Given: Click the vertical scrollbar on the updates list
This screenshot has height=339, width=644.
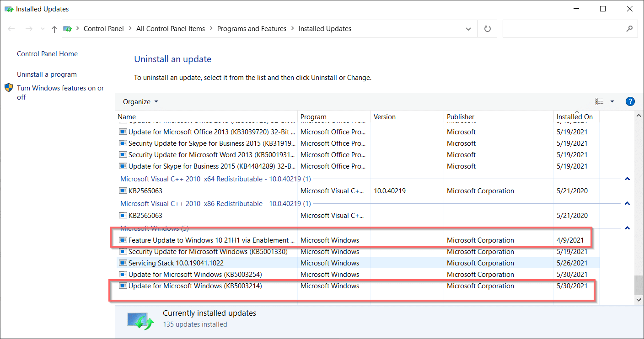Looking at the screenshot, I should coord(639,283).
